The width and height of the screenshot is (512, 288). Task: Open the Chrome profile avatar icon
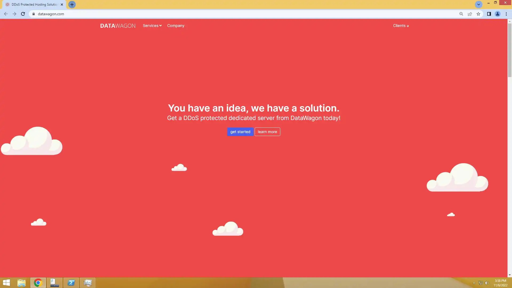click(x=497, y=14)
